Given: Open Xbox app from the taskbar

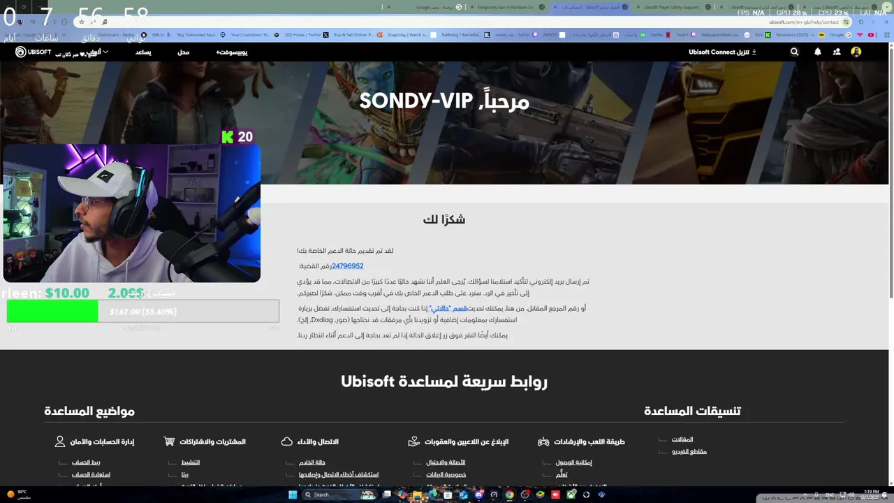Looking at the screenshot, I should (571, 495).
